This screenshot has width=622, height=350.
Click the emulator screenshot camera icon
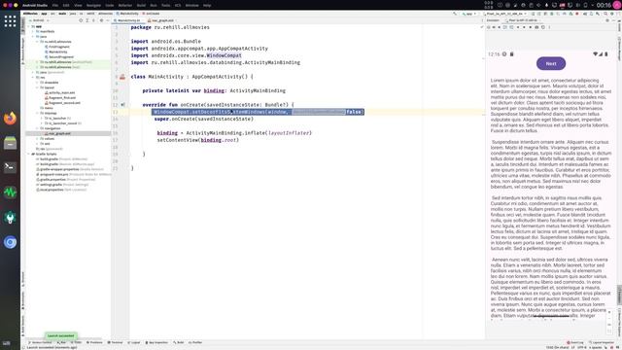tap(536, 27)
